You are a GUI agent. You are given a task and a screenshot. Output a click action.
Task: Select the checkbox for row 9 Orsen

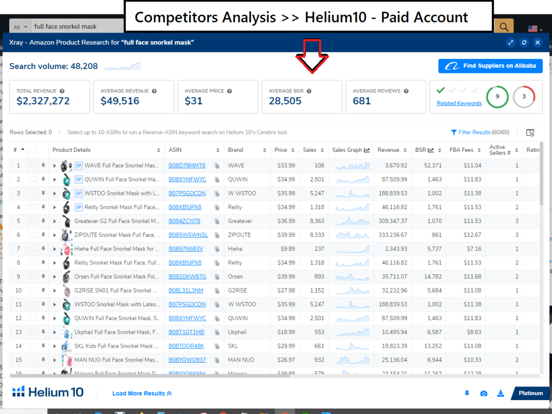[33, 277]
